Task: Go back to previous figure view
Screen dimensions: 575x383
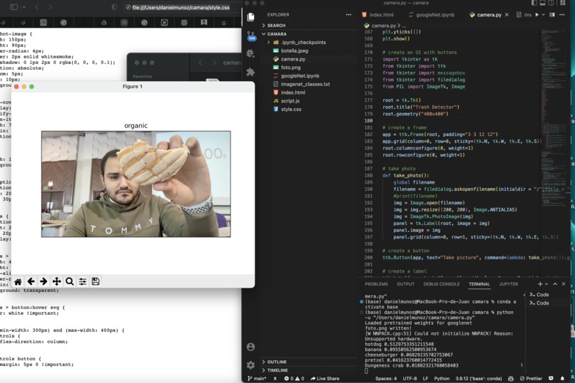Action: click(31, 281)
